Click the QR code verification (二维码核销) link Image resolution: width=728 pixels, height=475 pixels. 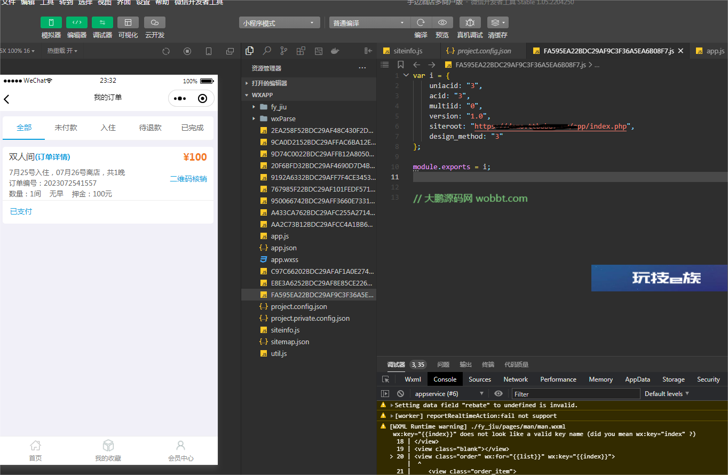188,179
